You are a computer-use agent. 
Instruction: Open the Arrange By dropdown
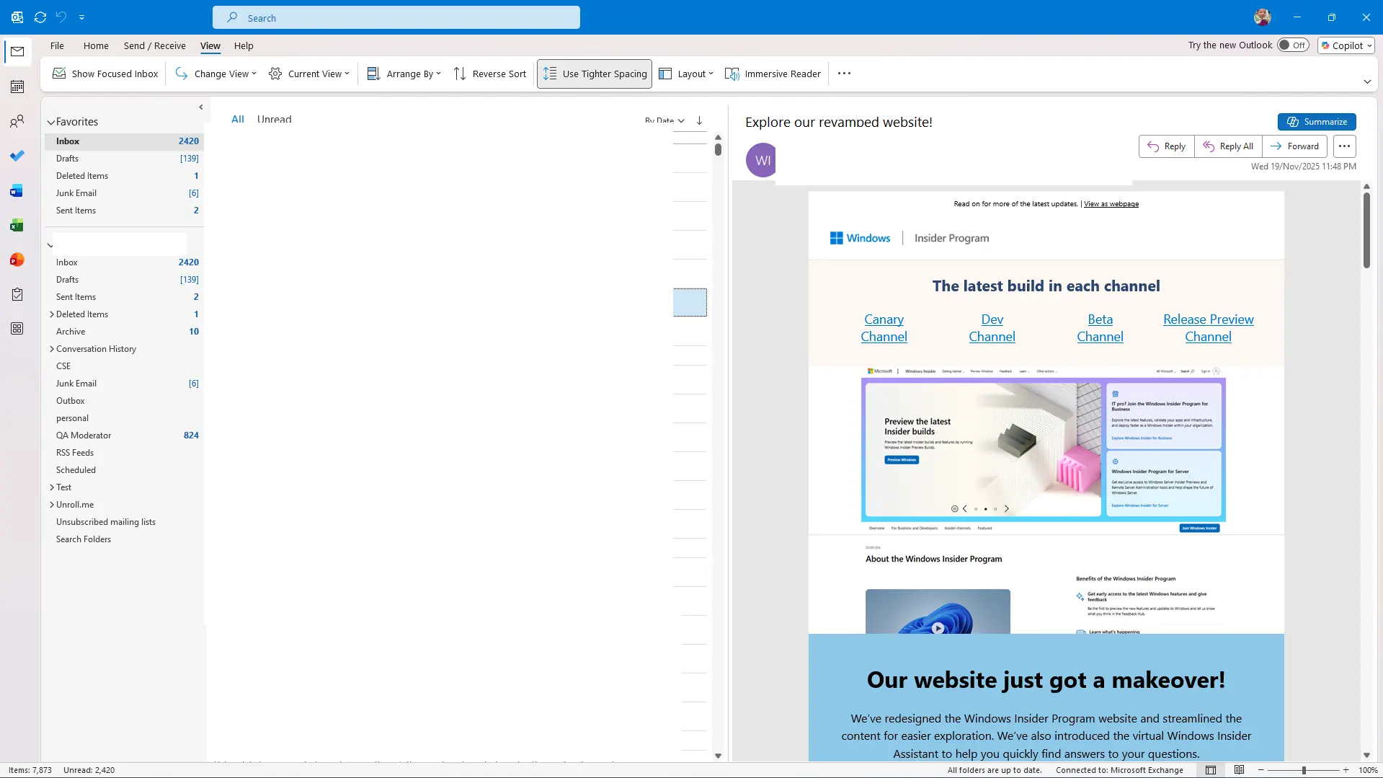tap(404, 74)
